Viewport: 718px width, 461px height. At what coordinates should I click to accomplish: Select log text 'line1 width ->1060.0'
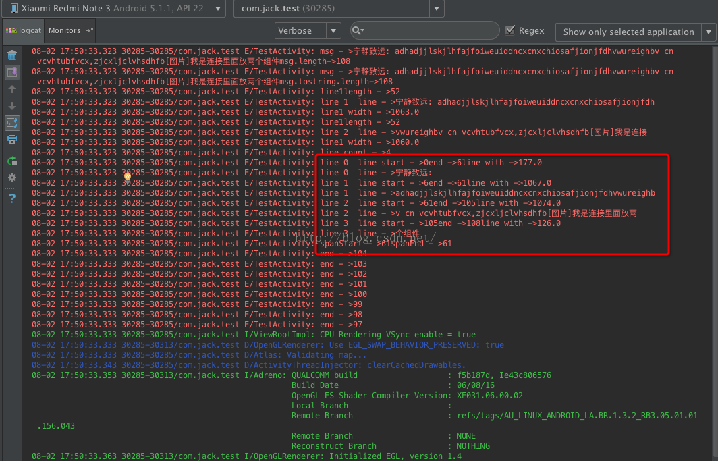(370, 142)
